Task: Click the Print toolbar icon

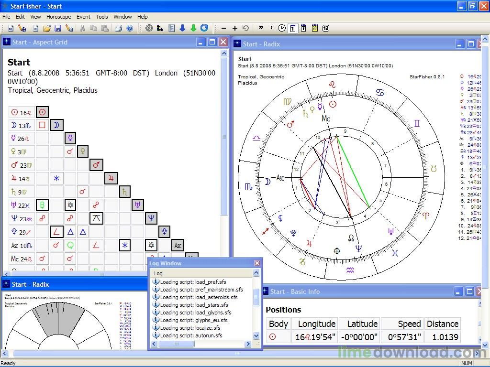Action: [118, 28]
